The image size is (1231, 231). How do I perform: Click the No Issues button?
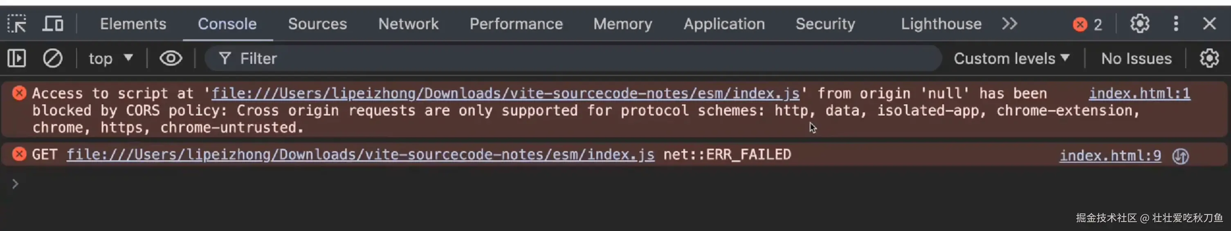pyautogui.click(x=1136, y=59)
